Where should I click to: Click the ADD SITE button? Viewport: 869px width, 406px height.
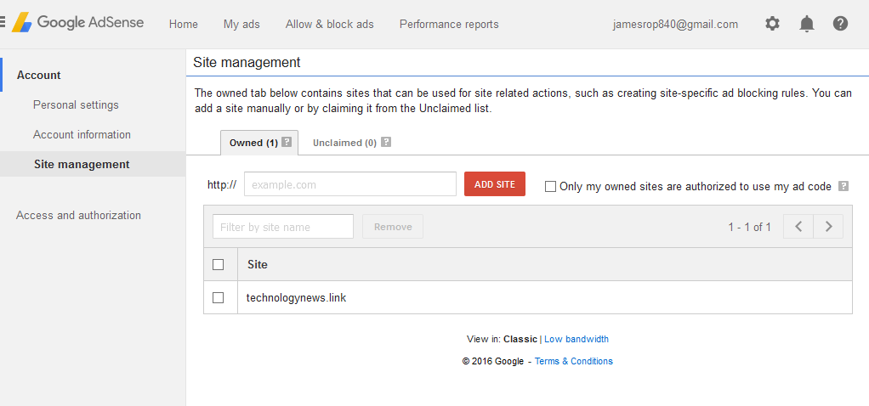tap(494, 184)
